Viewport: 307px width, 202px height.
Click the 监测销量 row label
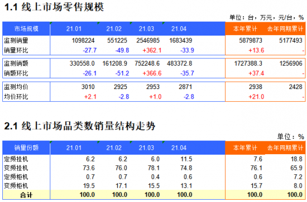coord(16,41)
